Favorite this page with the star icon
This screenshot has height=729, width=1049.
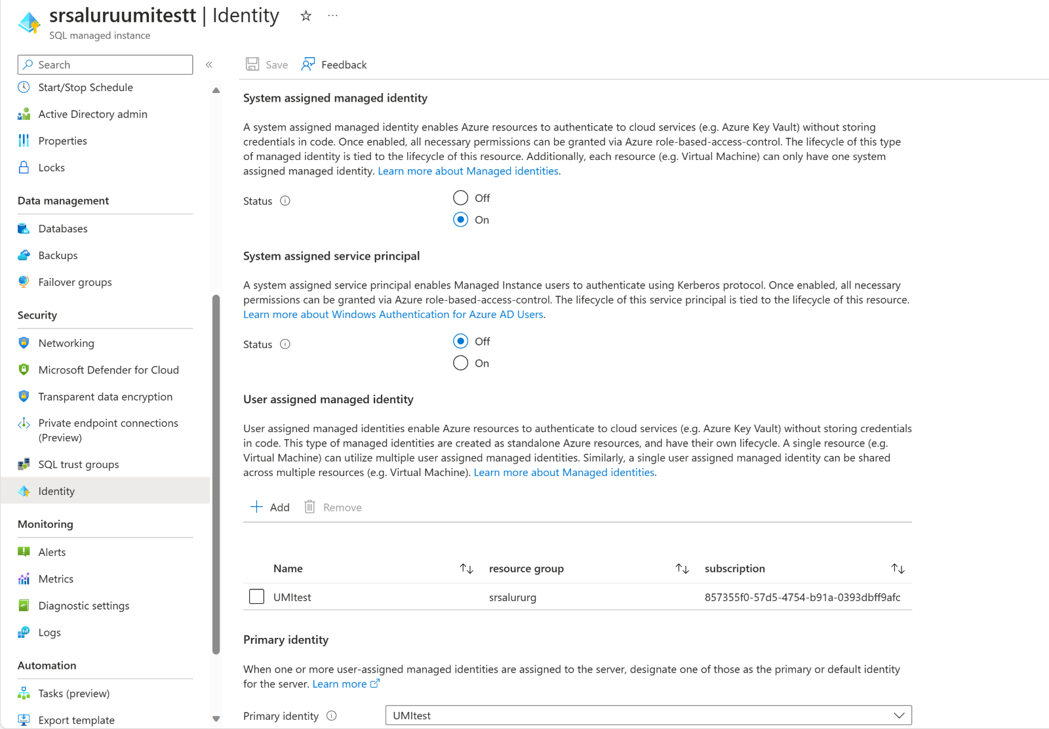tap(306, 16)
